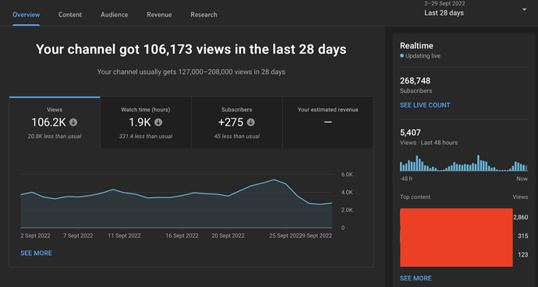Click SEE LIVE COUNT link
Viewport: 538px width, 287px height.
tap(425, 105)
